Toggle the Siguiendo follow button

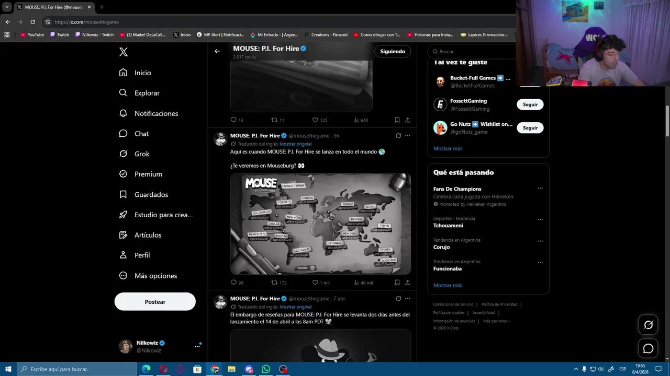(x=393, y=51)
